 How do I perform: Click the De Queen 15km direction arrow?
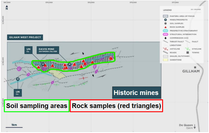[x=195, y=126]
